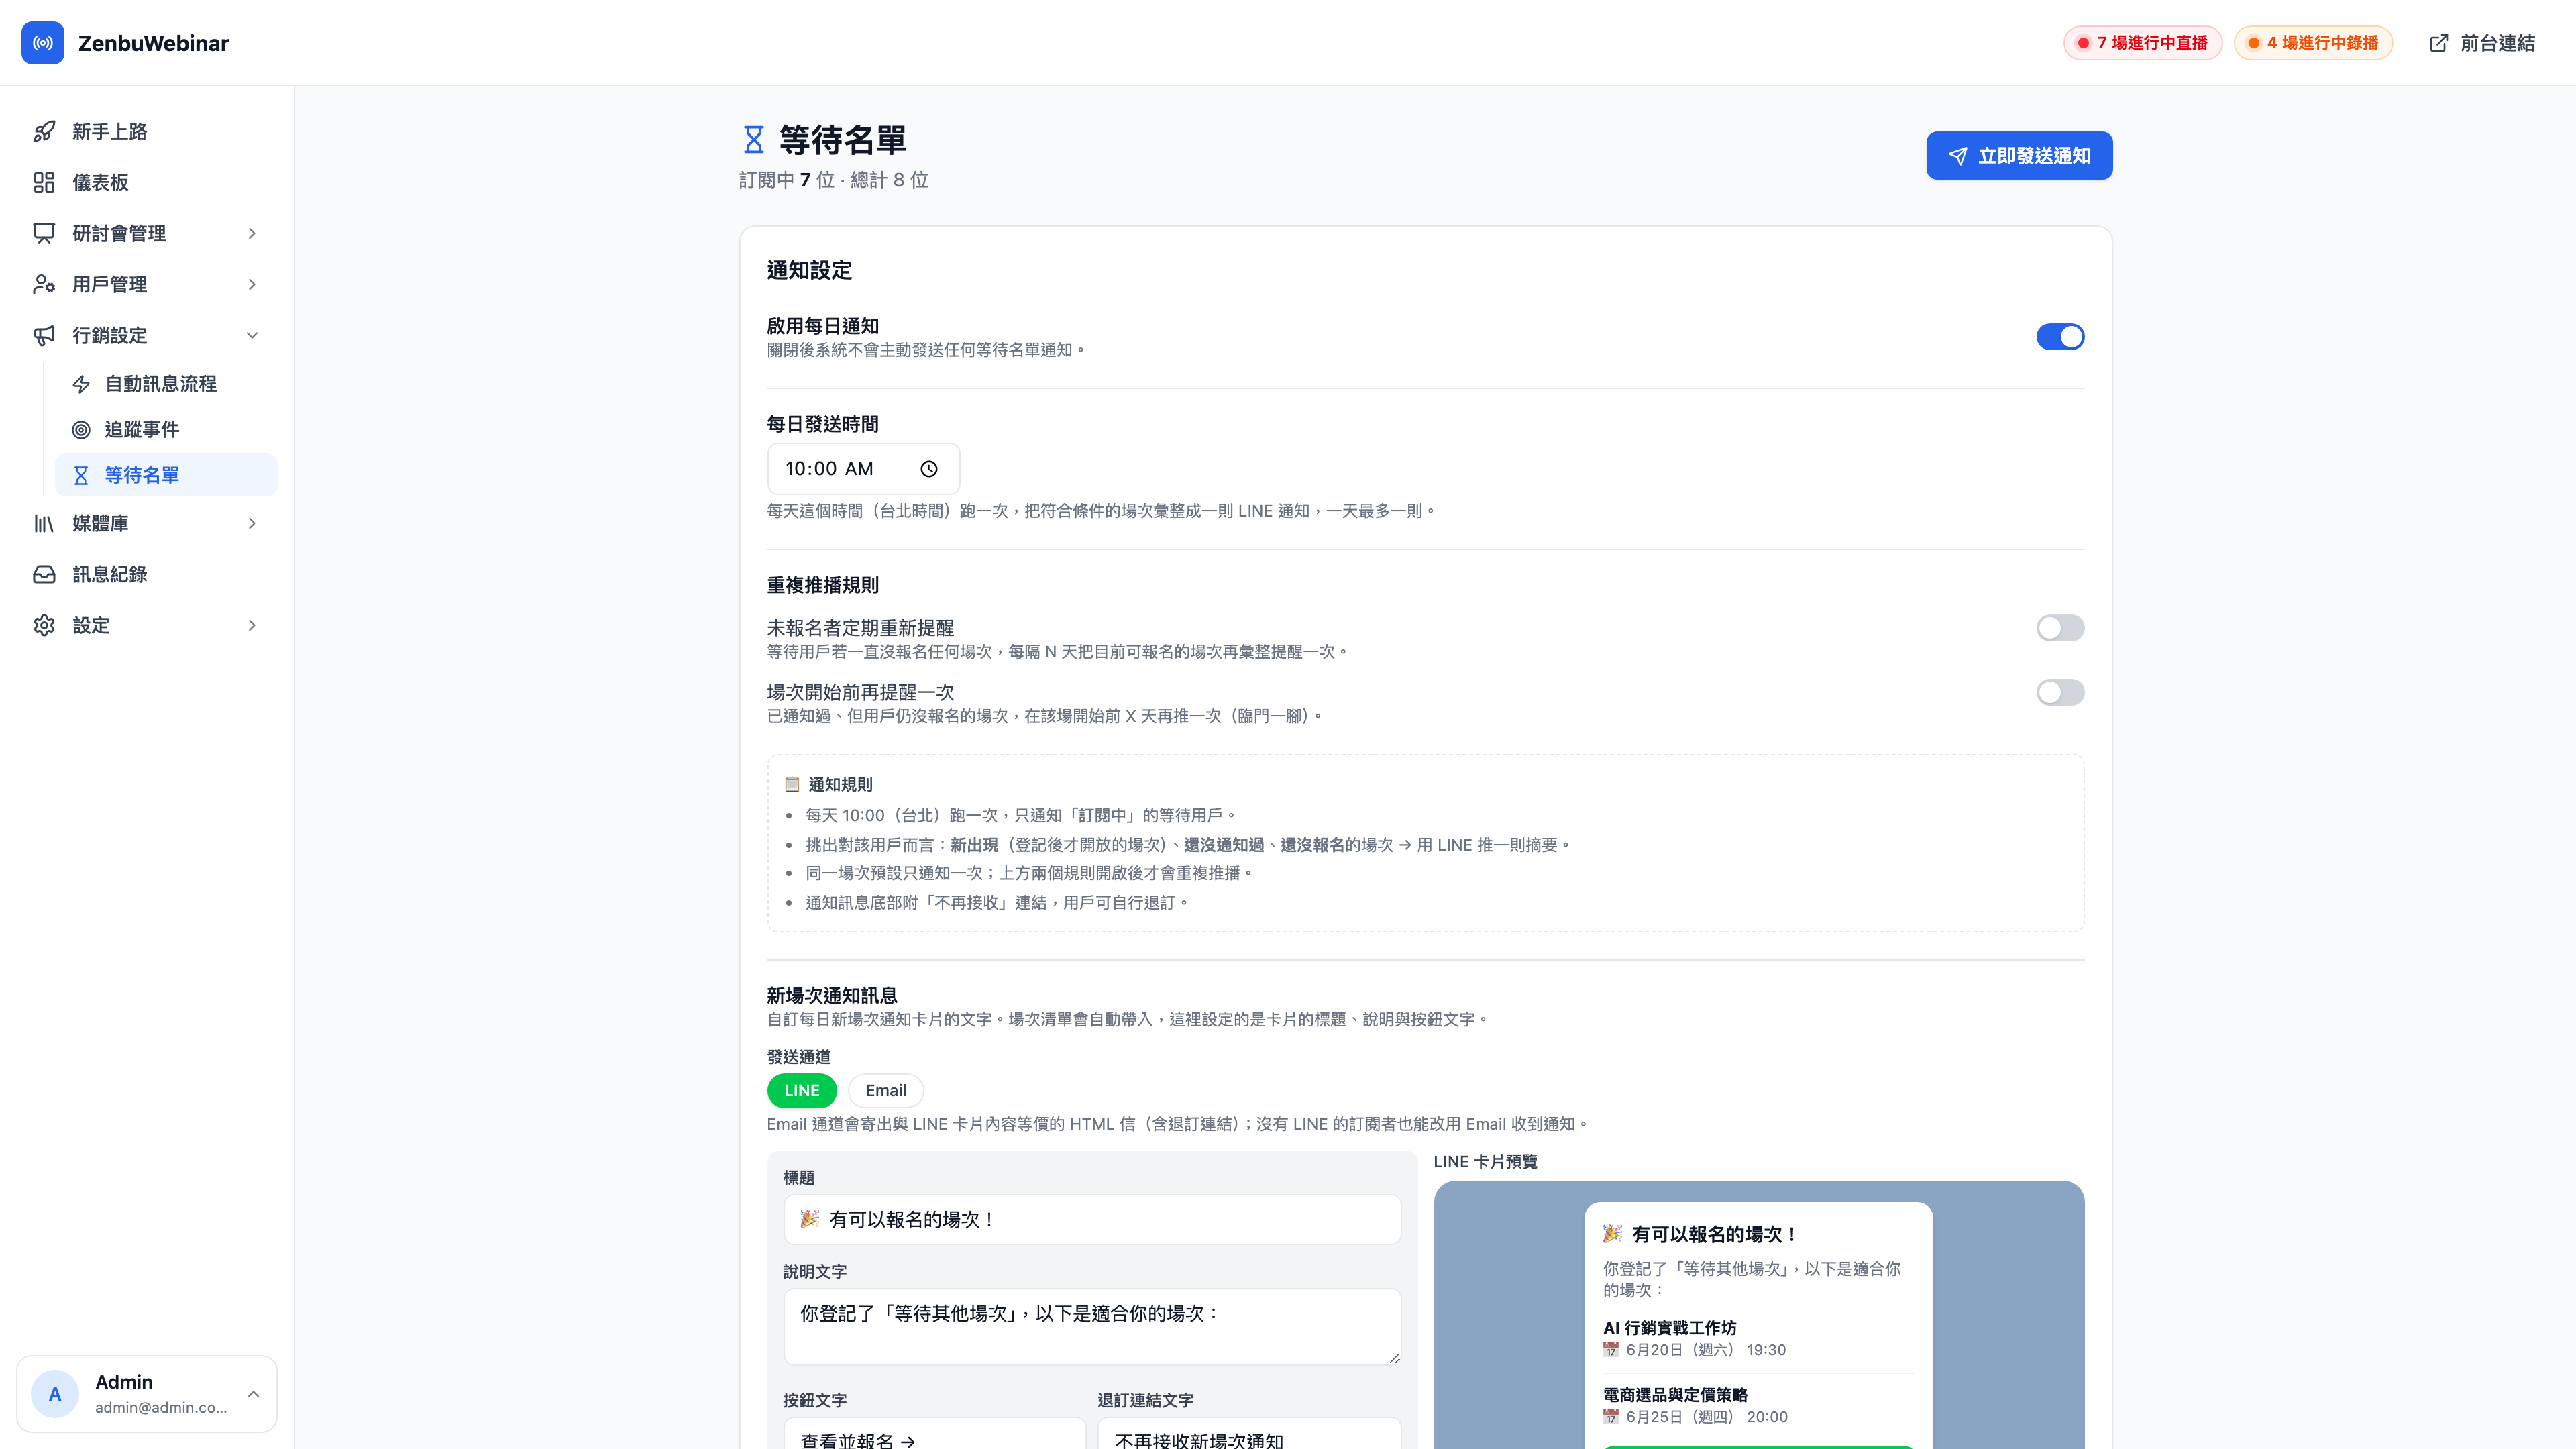Click the 訂閱中 7 位 · 總計 8 位 text
Image resolution: width=2576 pixels, height=1449 pixels.
click(x=833, y=180)
